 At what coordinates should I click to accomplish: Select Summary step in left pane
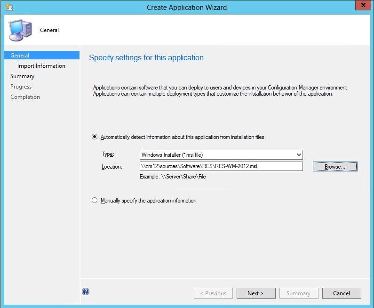point(23,76)
